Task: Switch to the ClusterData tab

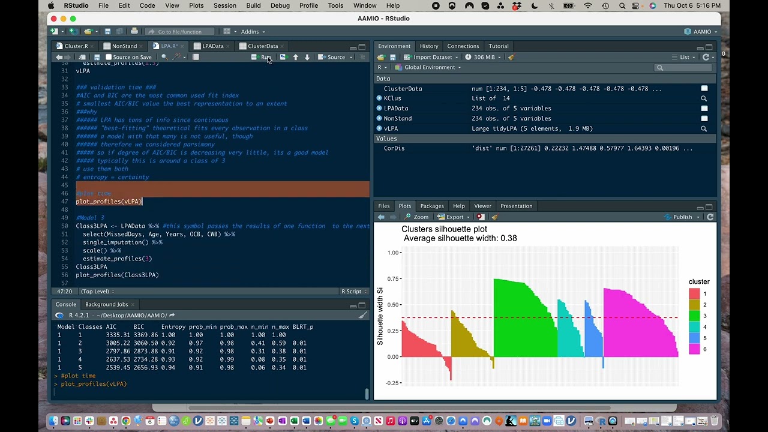Action: [263, 46]
